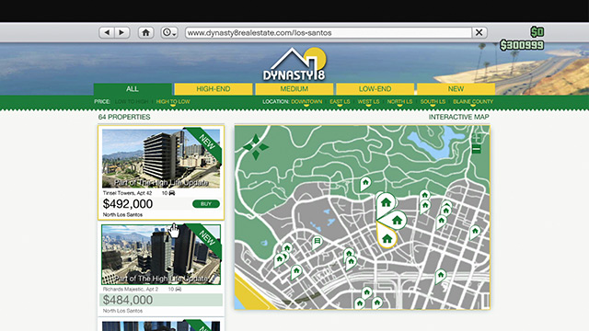Open the browser home page icon
The image size is (589, 331).
[x=145, y=33]
